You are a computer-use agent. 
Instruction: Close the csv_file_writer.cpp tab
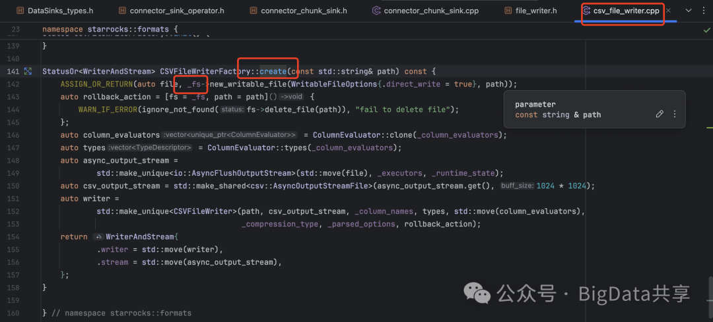click(x=668, y=11)
